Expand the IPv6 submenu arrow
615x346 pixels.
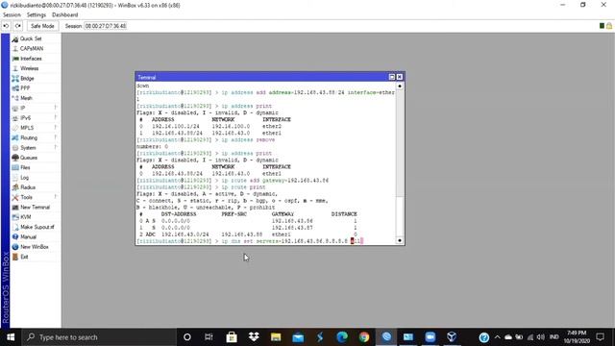[56, 117]
